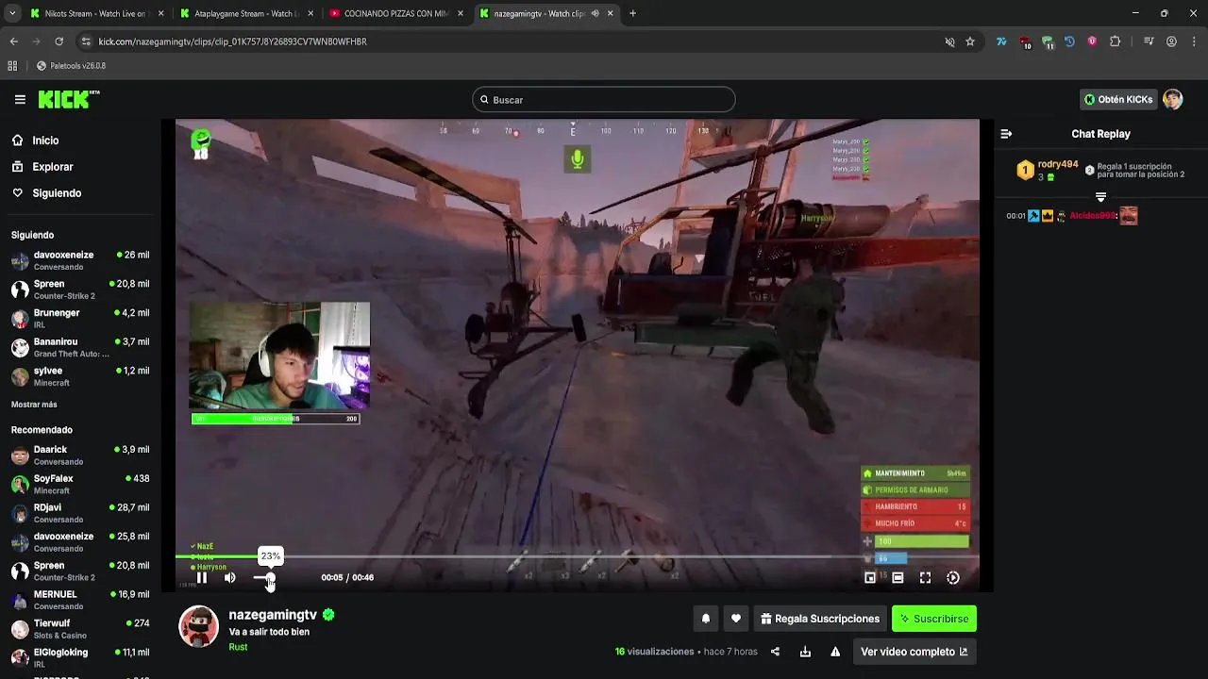Toggle theater mode on the player
This screenshot has width=1208, height=679.
point(898,578)
